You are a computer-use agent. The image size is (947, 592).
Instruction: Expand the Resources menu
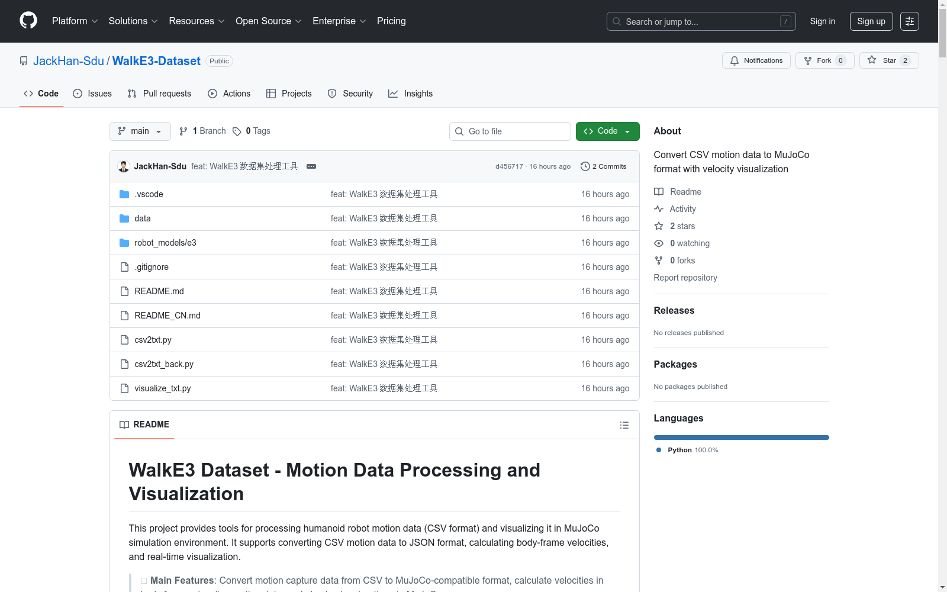197,21
